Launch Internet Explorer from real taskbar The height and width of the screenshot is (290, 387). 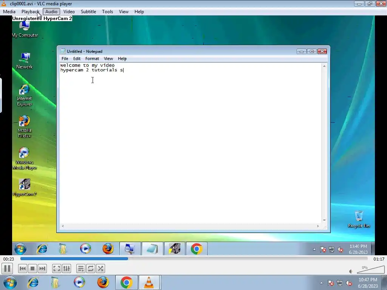pyautogui.click(x=33, y=282)
